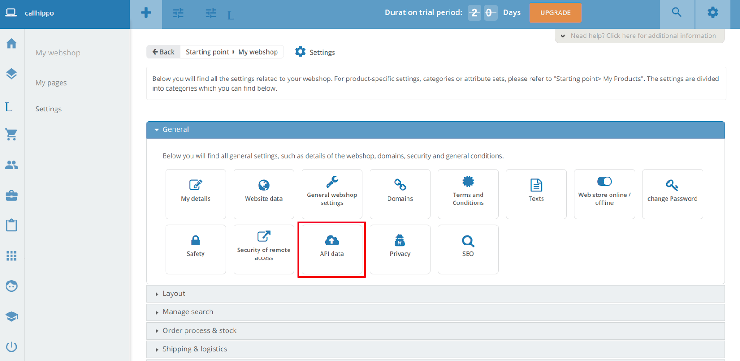Viewport: 740px width, 361px height.
Task: Open the search magnifier in top bar
Action: click(x=677, y=12)
